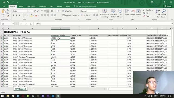
Task: Click the Decrease Indent icon
Action: 52,15
